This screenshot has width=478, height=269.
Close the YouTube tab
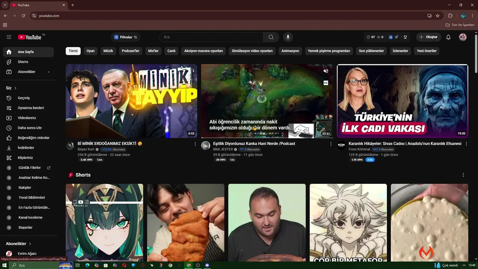[63, 5]
